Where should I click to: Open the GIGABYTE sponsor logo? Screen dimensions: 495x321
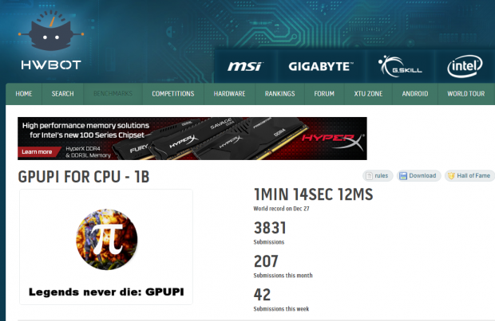tap(321, 66)
